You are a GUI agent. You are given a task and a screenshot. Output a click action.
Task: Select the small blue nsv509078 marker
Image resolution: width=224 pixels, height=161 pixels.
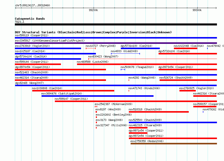(x=123, y=70)
